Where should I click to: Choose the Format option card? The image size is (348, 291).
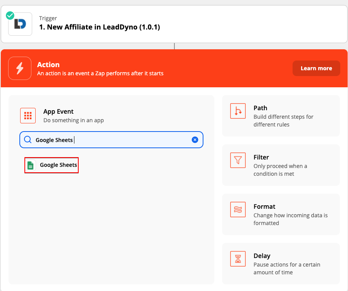click(x=281, y=214)
